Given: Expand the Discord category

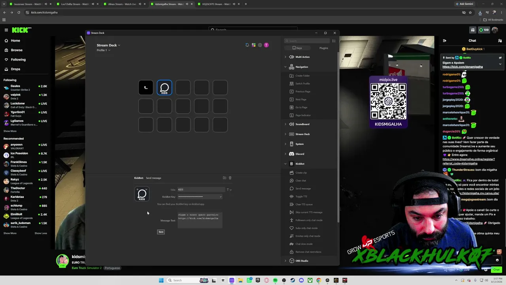Looking at the screenshot, I should [285, 154].
